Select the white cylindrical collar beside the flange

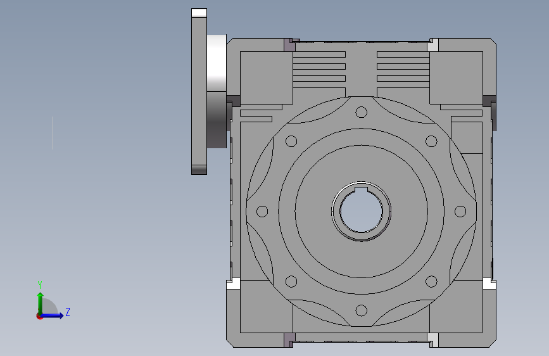tap(217, 63)
